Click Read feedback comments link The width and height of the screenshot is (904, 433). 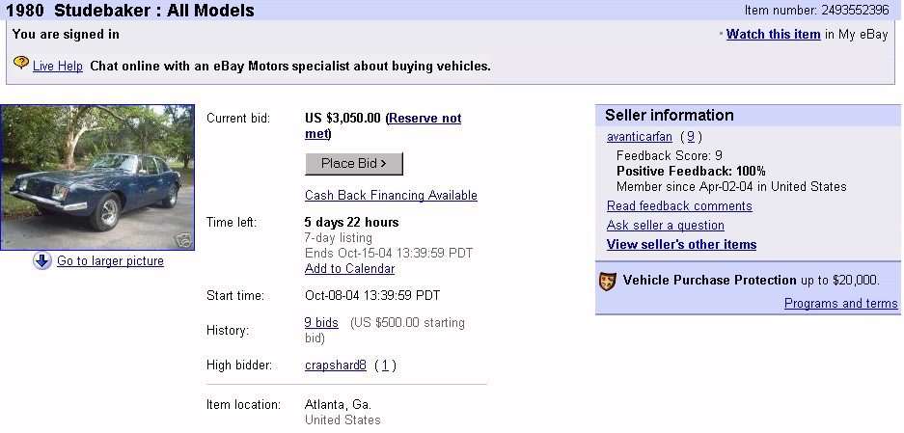679,206
